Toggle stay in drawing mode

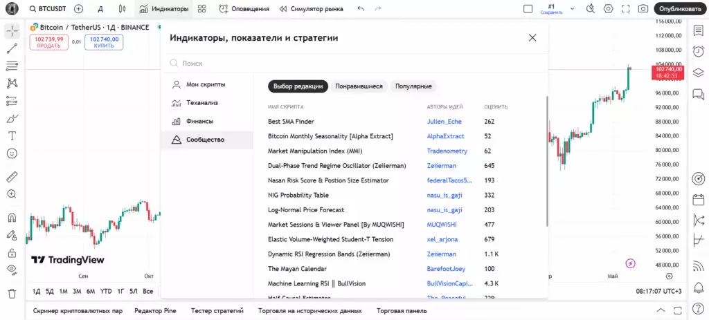(x=12, y=235)
